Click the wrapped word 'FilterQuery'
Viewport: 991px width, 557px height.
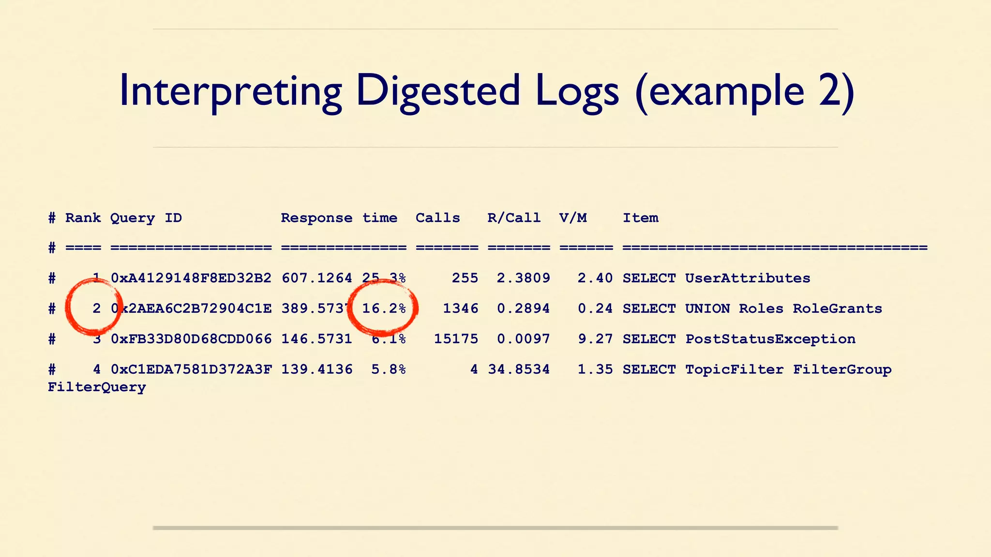point(97,388)
